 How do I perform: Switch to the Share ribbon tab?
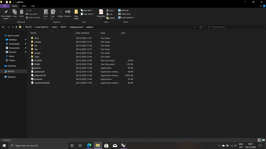point(24,6)
